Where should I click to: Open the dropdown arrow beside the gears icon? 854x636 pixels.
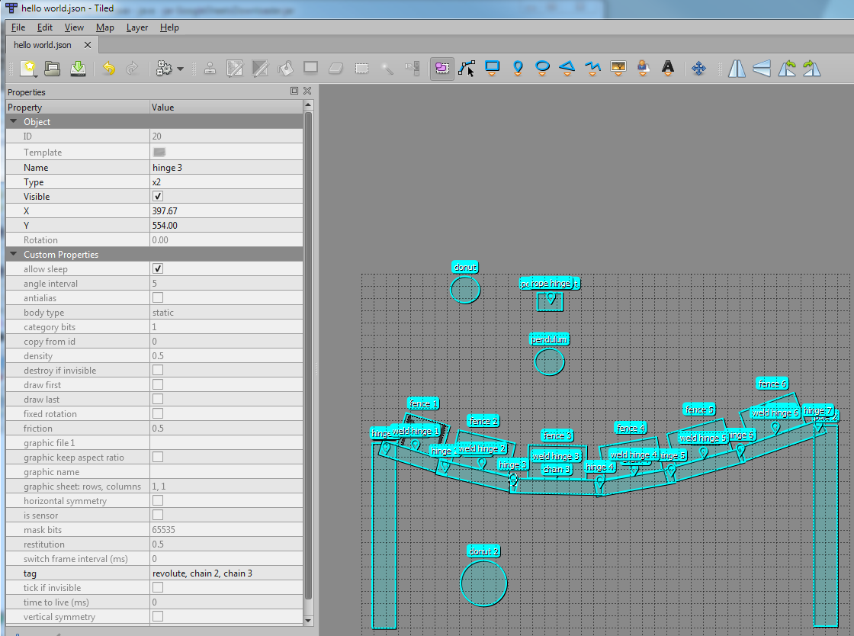coord(180,69)
